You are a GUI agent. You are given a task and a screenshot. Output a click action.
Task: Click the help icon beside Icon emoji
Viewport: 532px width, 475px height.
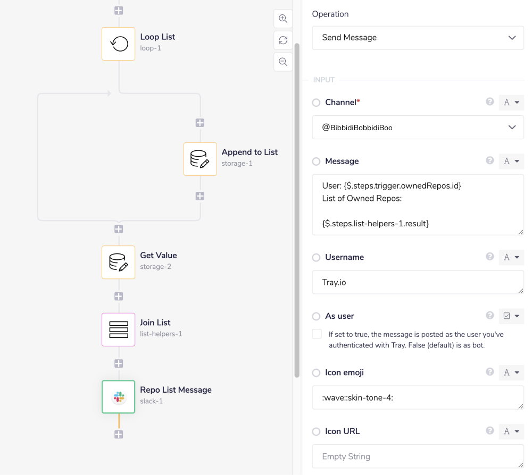coord(489,372)
